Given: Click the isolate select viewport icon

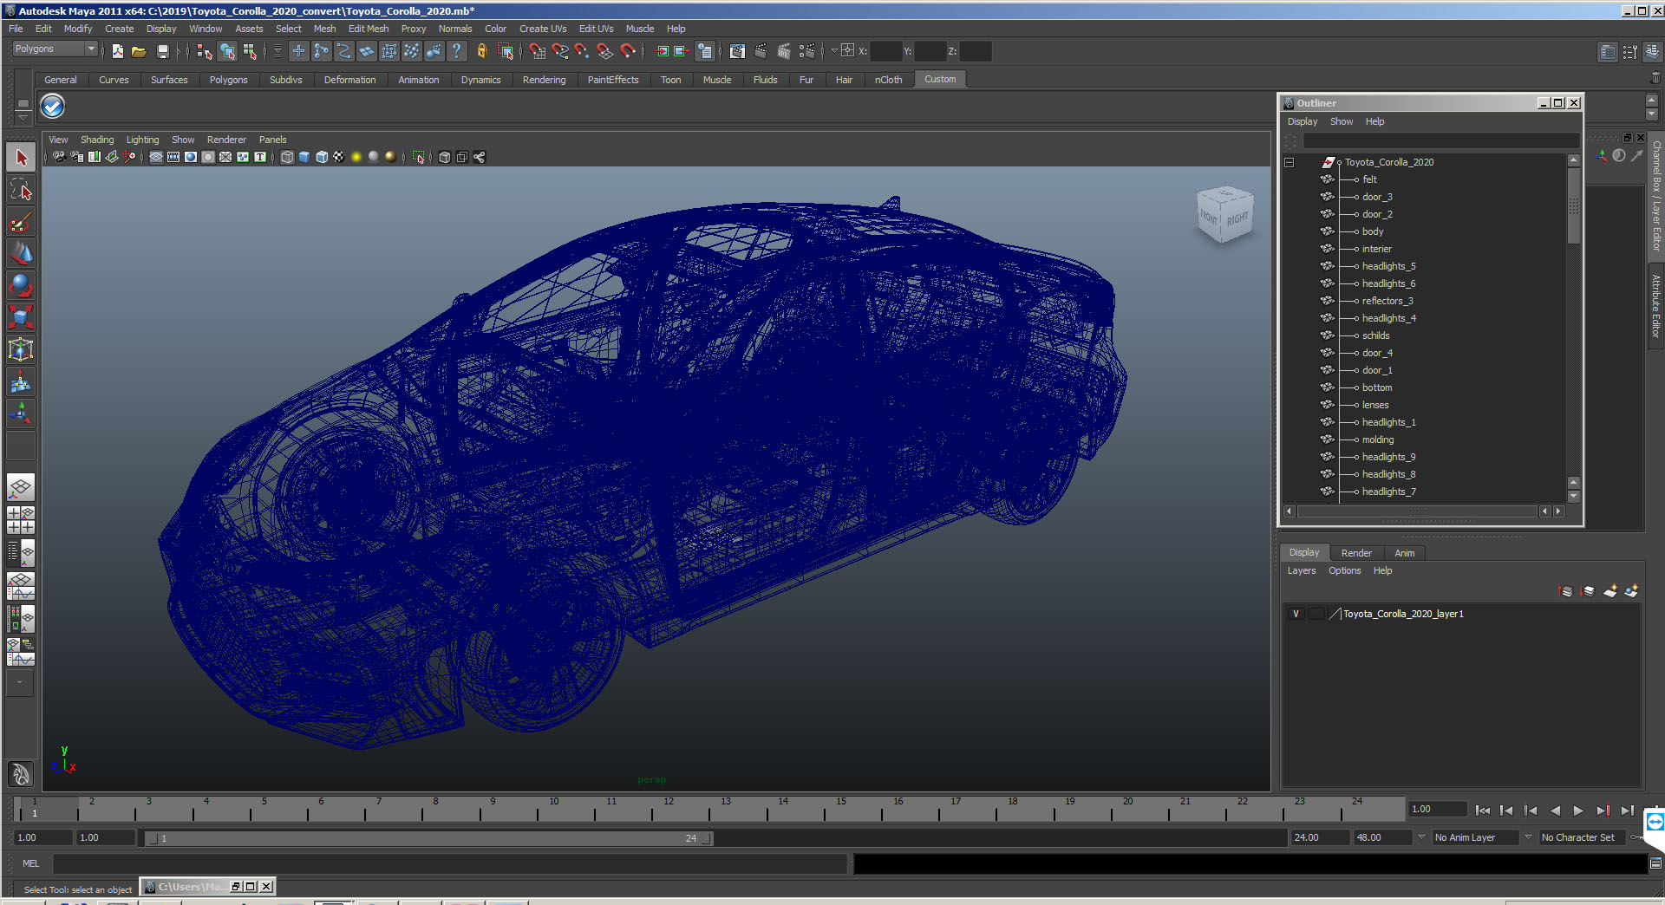Looking at the screenshot, I should tap(418, 157).
